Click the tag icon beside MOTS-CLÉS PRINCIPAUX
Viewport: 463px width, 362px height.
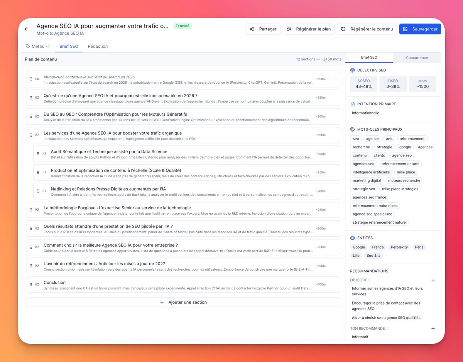tap(353, 130)
